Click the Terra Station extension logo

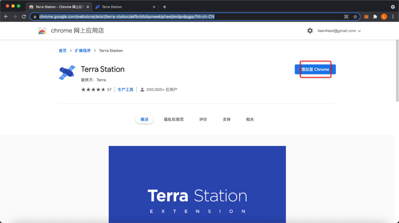point(67,73)
